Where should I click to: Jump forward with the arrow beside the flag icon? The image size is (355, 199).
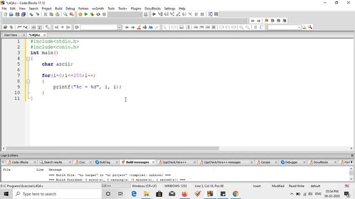point(258,20)
